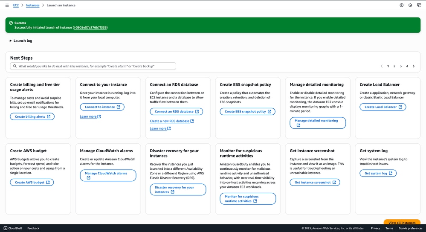Select page 2 of Next Steps
The height and width of the screenshot is (232, 426).
point(394,66)
